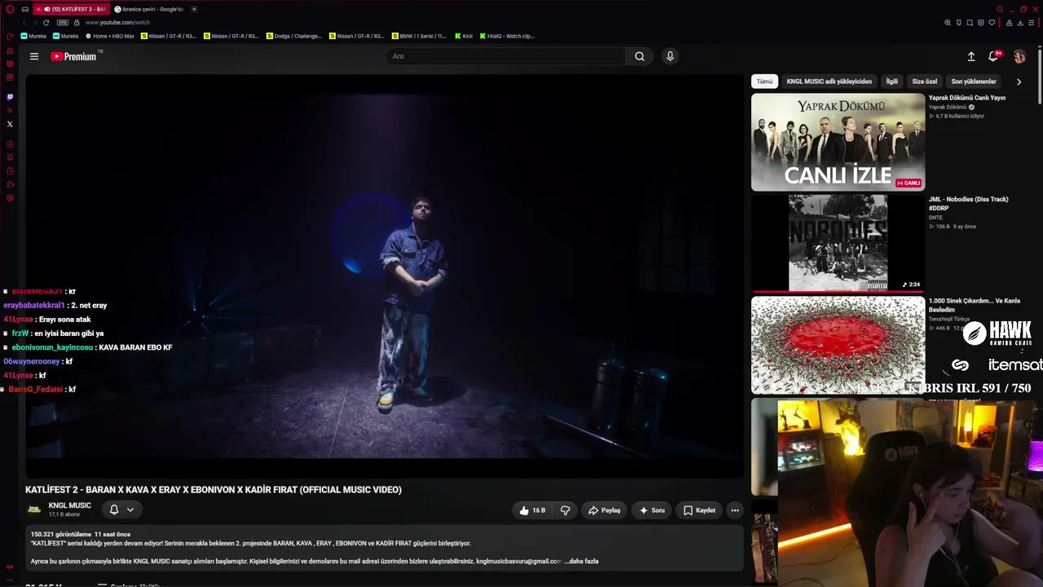The height and width of the screenshot is (587, 1043).
Task: Open the YouTube account avatar menu
Action: click(x=1019, y=56)
